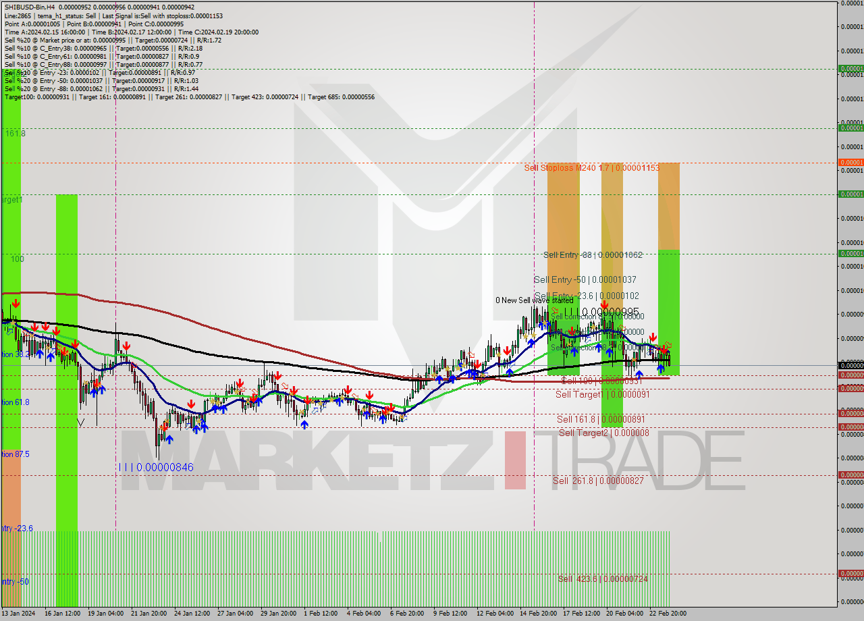864x621 pixels.
Task: Click the 'Sell %20 @ Entry -50' line
Action: coord(101,80)
